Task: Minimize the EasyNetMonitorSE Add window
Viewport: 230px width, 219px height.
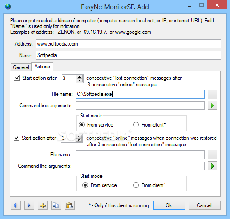Action: (x=190, y=6)
